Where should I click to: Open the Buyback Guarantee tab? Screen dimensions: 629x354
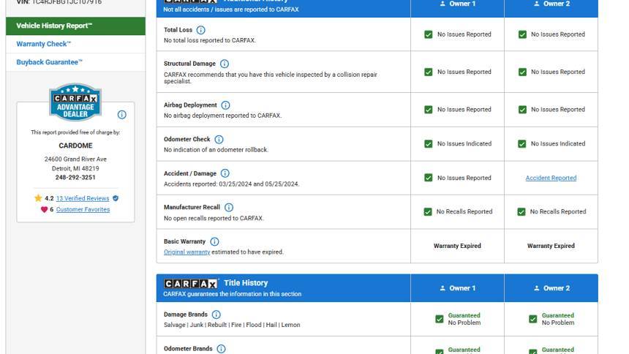point(76,62)
